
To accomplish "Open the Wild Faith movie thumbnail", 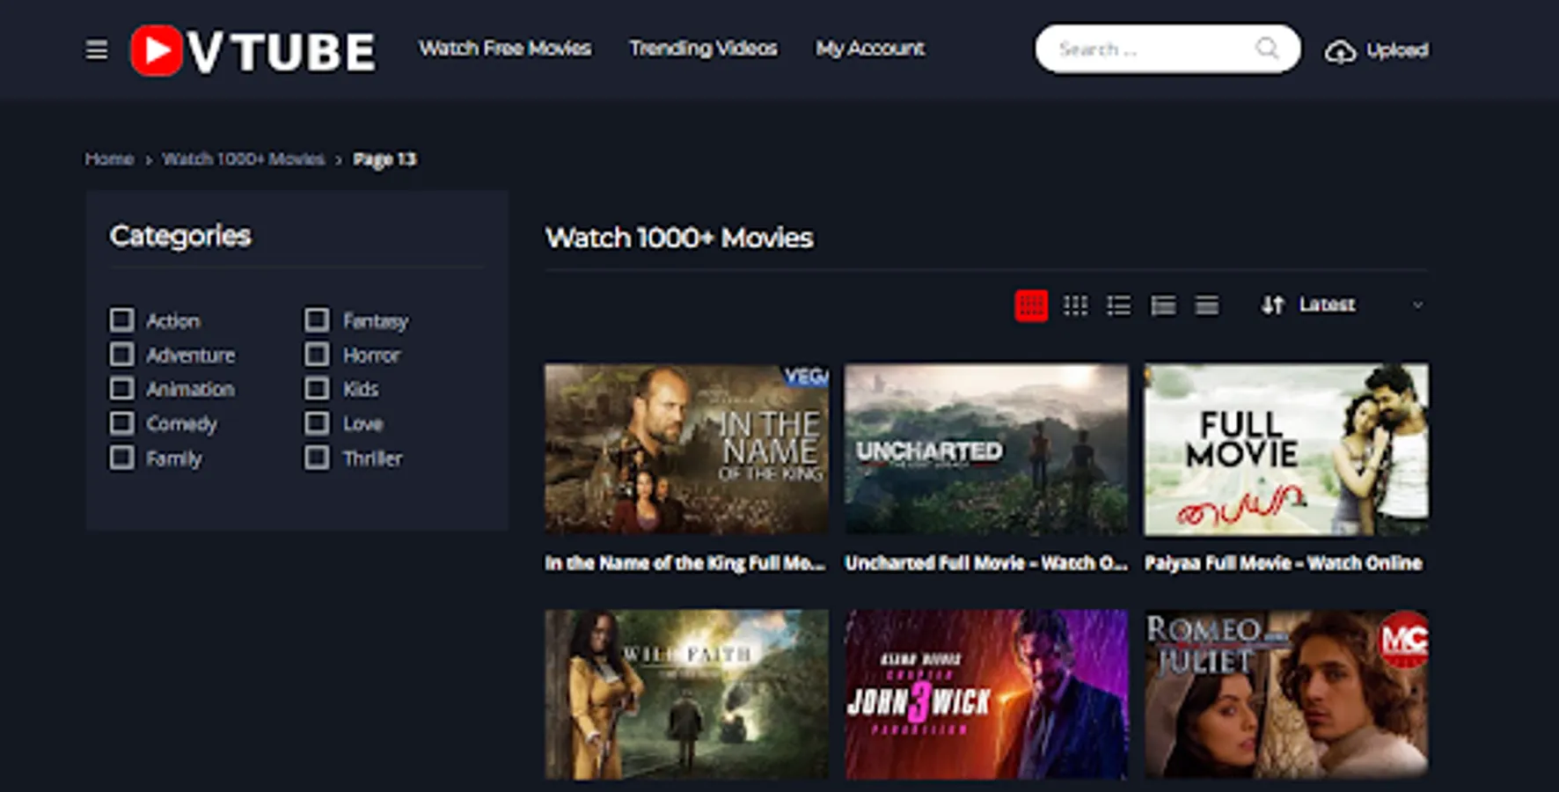I will [686, 694].
